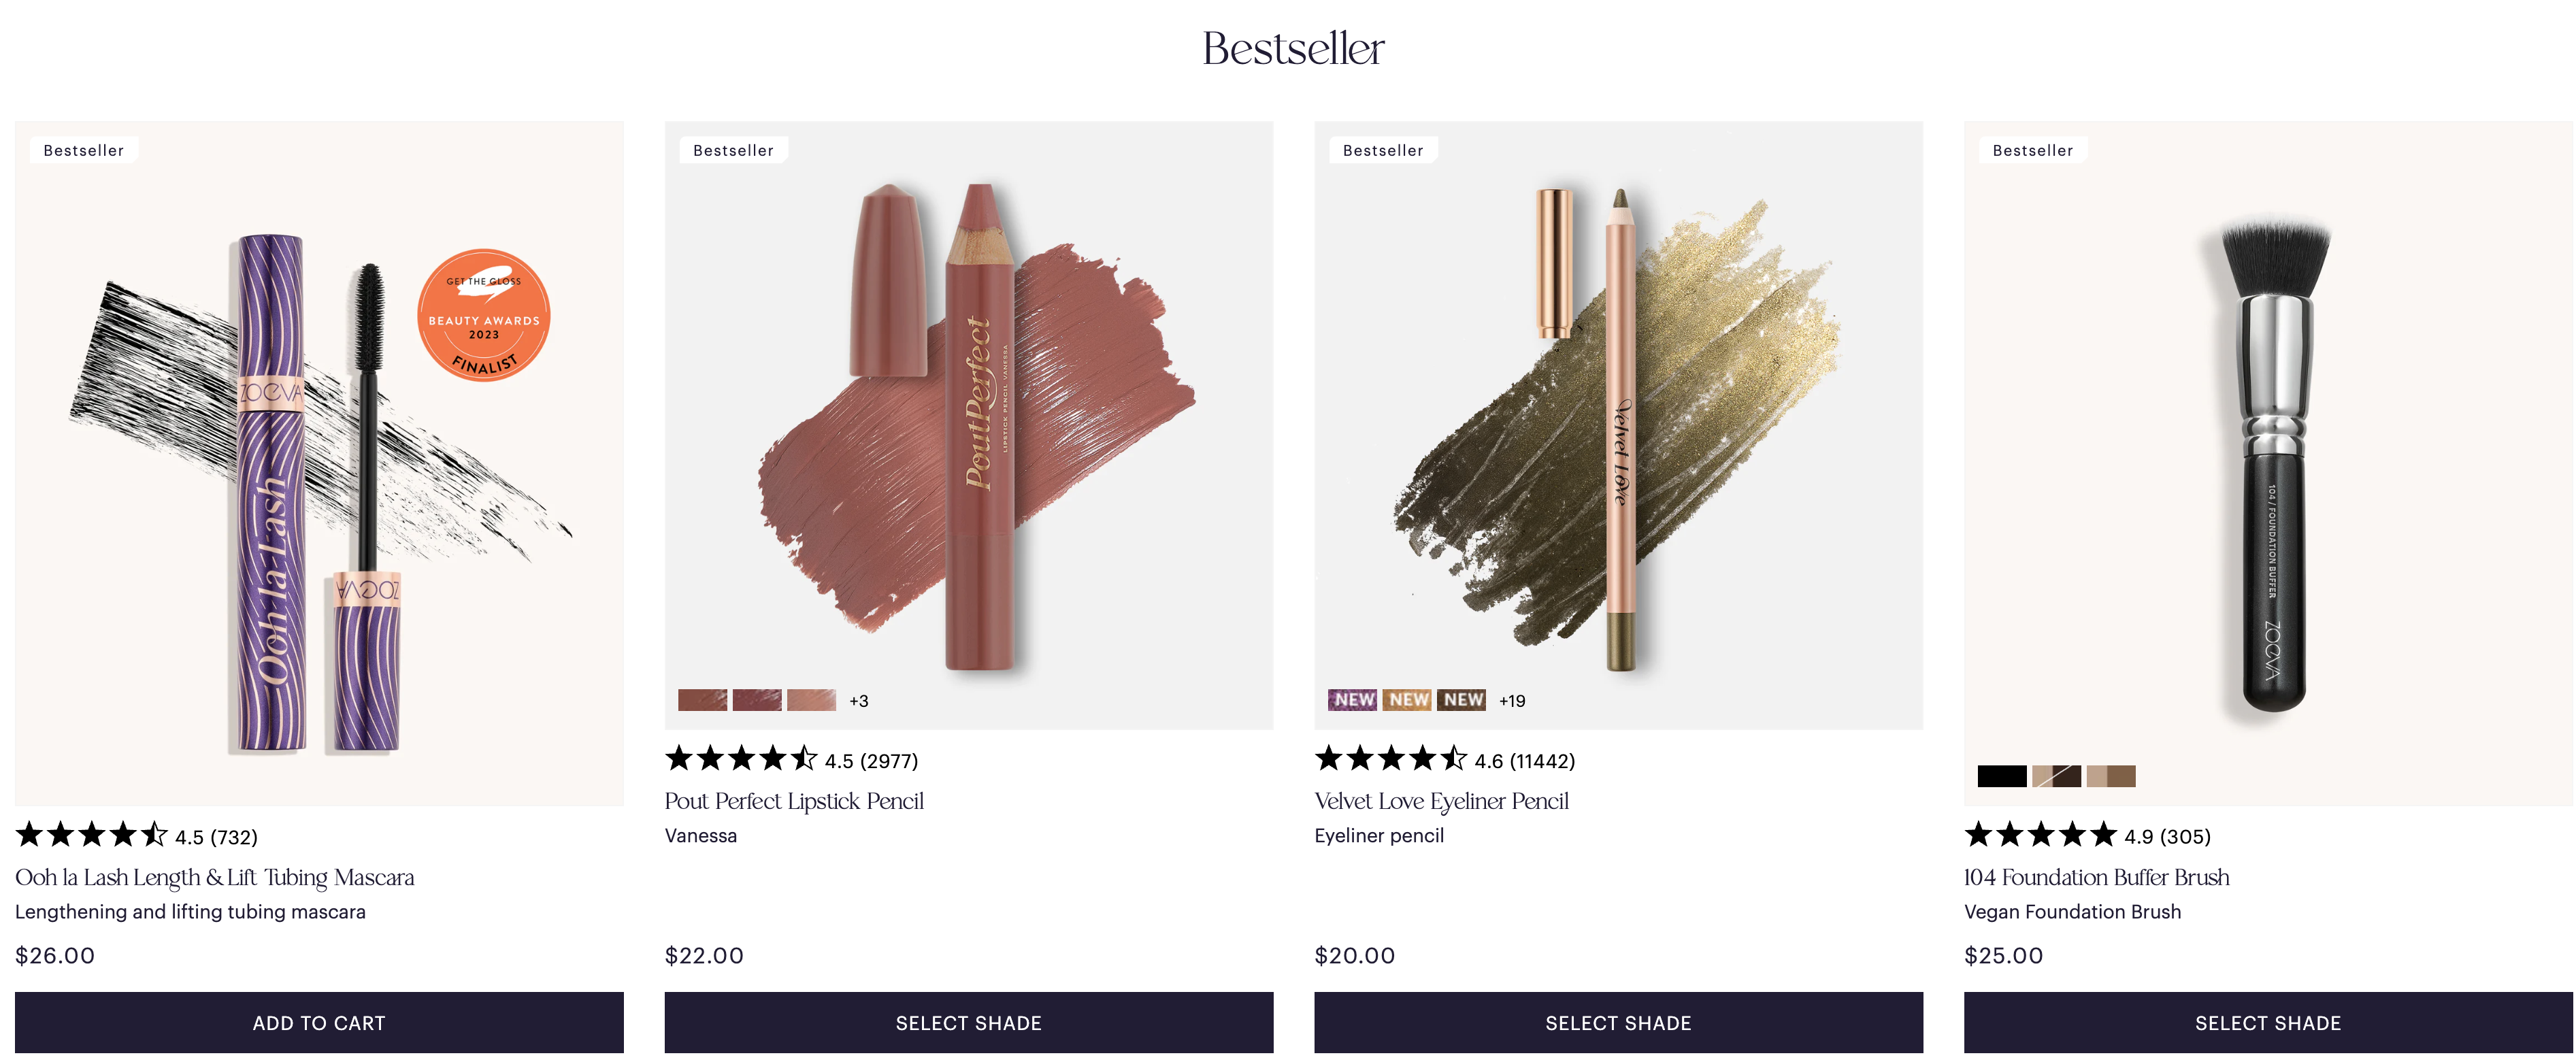
Task: Add Ooh la Lash mascara to cart
Action: click(x=319, y=1022)
